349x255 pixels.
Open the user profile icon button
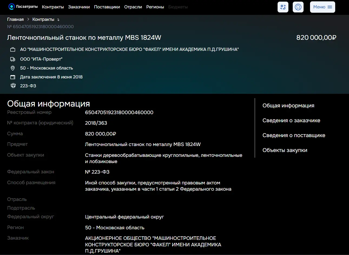(x=298, y=7)
